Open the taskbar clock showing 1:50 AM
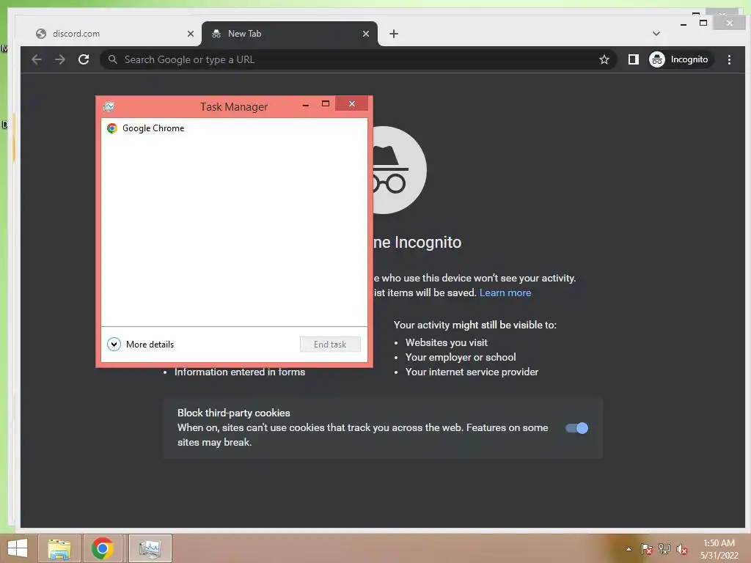Image resolution: width=751 pixels, height=563 pixels. [719, 549]
